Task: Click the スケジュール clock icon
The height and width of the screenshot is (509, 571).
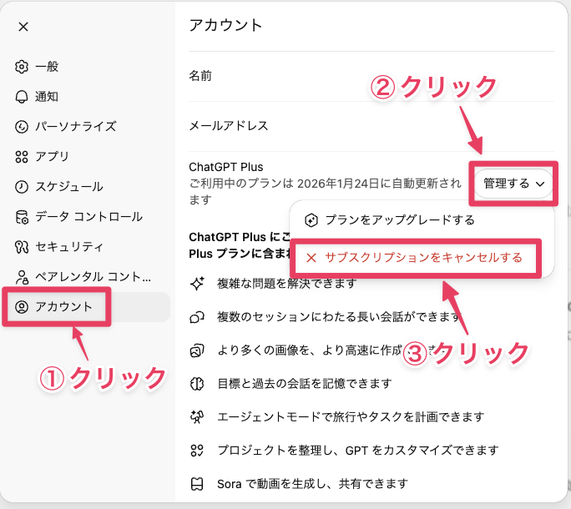Action: 22,187
